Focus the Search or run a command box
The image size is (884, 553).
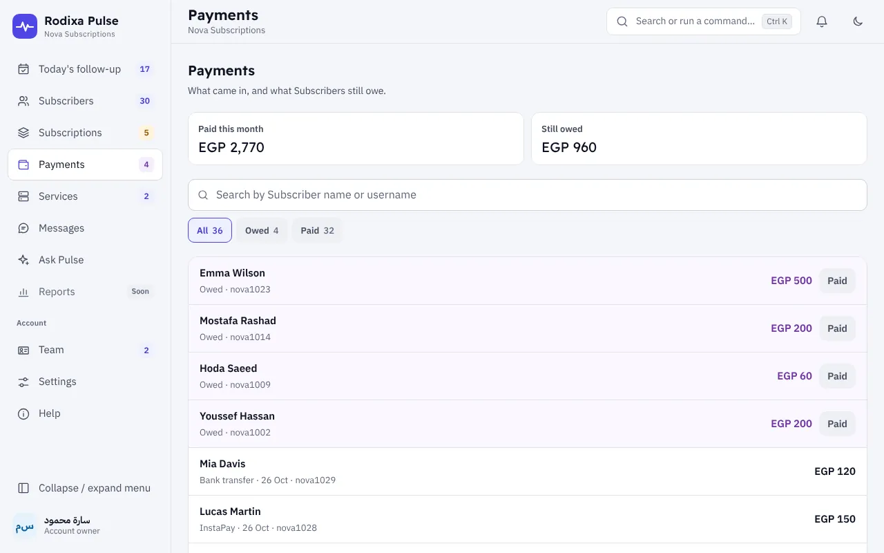tap(704, 21)
